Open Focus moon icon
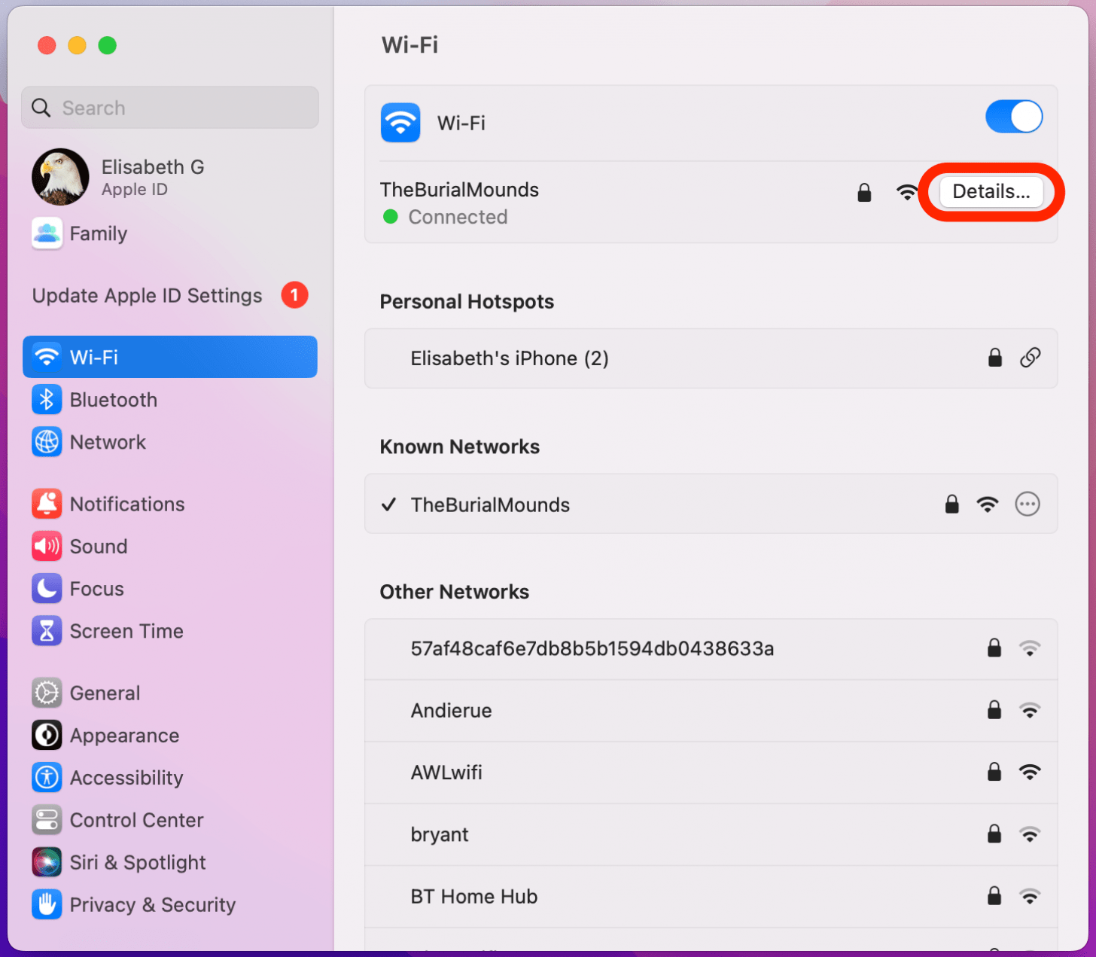The width and height of the screenshot is (1096, 957). pyautogui.click(x=47, y=589)
